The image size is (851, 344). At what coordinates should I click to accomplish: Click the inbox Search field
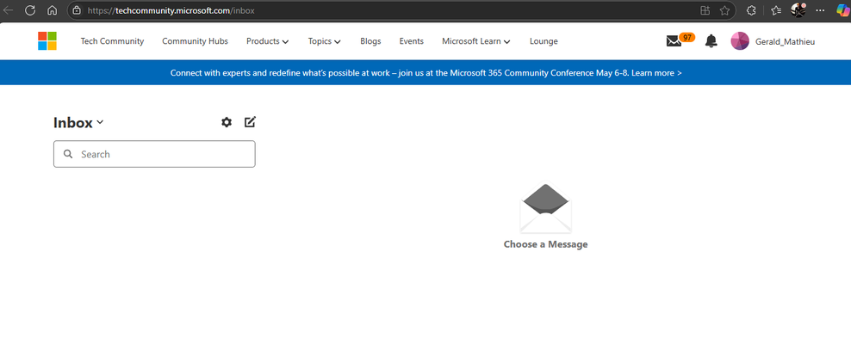154,154
